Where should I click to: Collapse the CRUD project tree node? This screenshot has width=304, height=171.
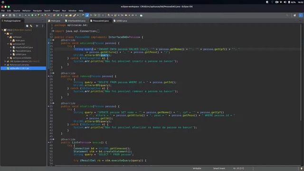(2, 30)
